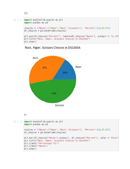Click the Rock label beside the pie
This screenshot has height=169, width=130.
click(35, 58)
